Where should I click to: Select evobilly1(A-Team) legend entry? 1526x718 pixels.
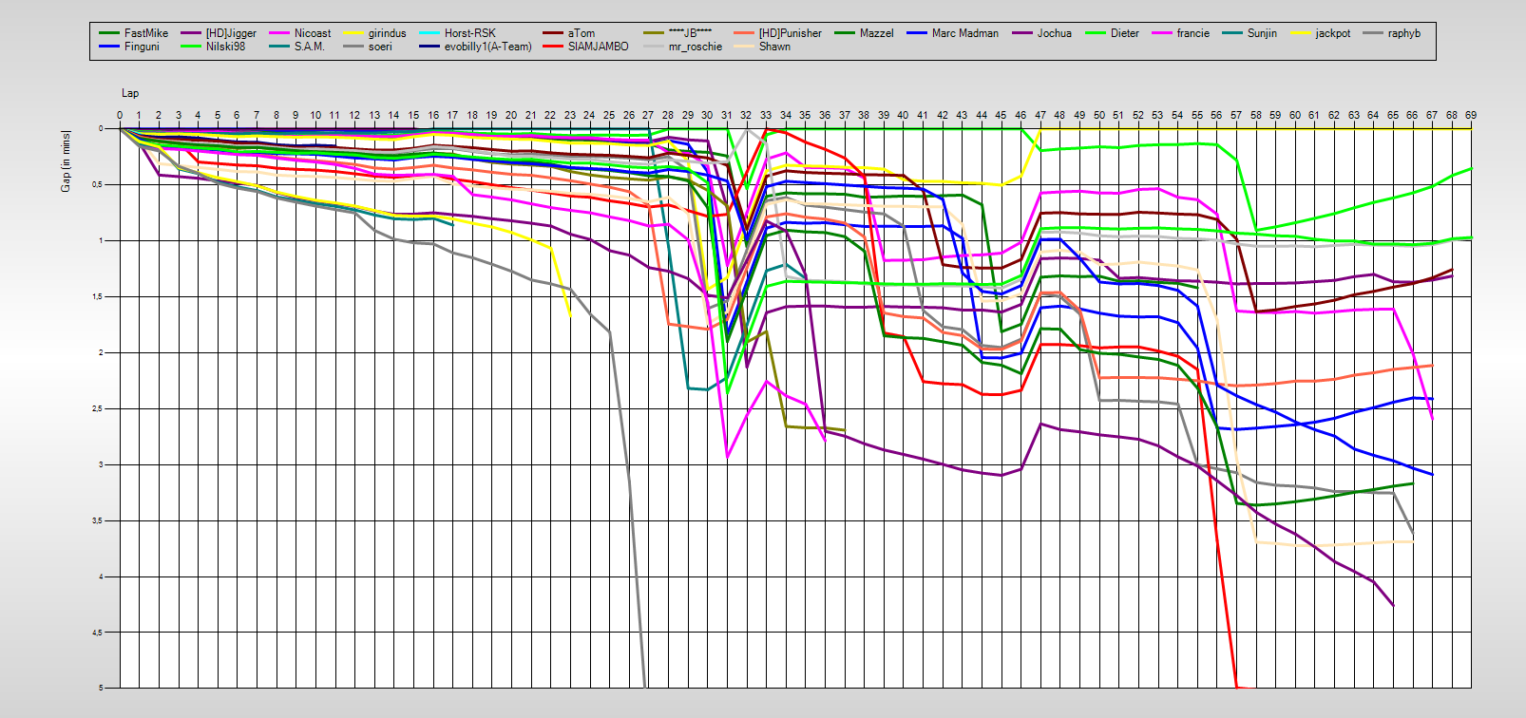(x=487, y=47)
